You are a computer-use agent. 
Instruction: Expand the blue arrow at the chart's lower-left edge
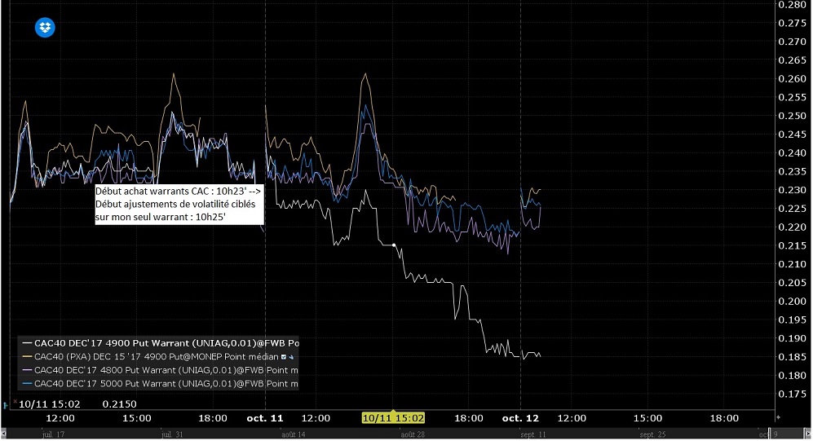point(6,405)
